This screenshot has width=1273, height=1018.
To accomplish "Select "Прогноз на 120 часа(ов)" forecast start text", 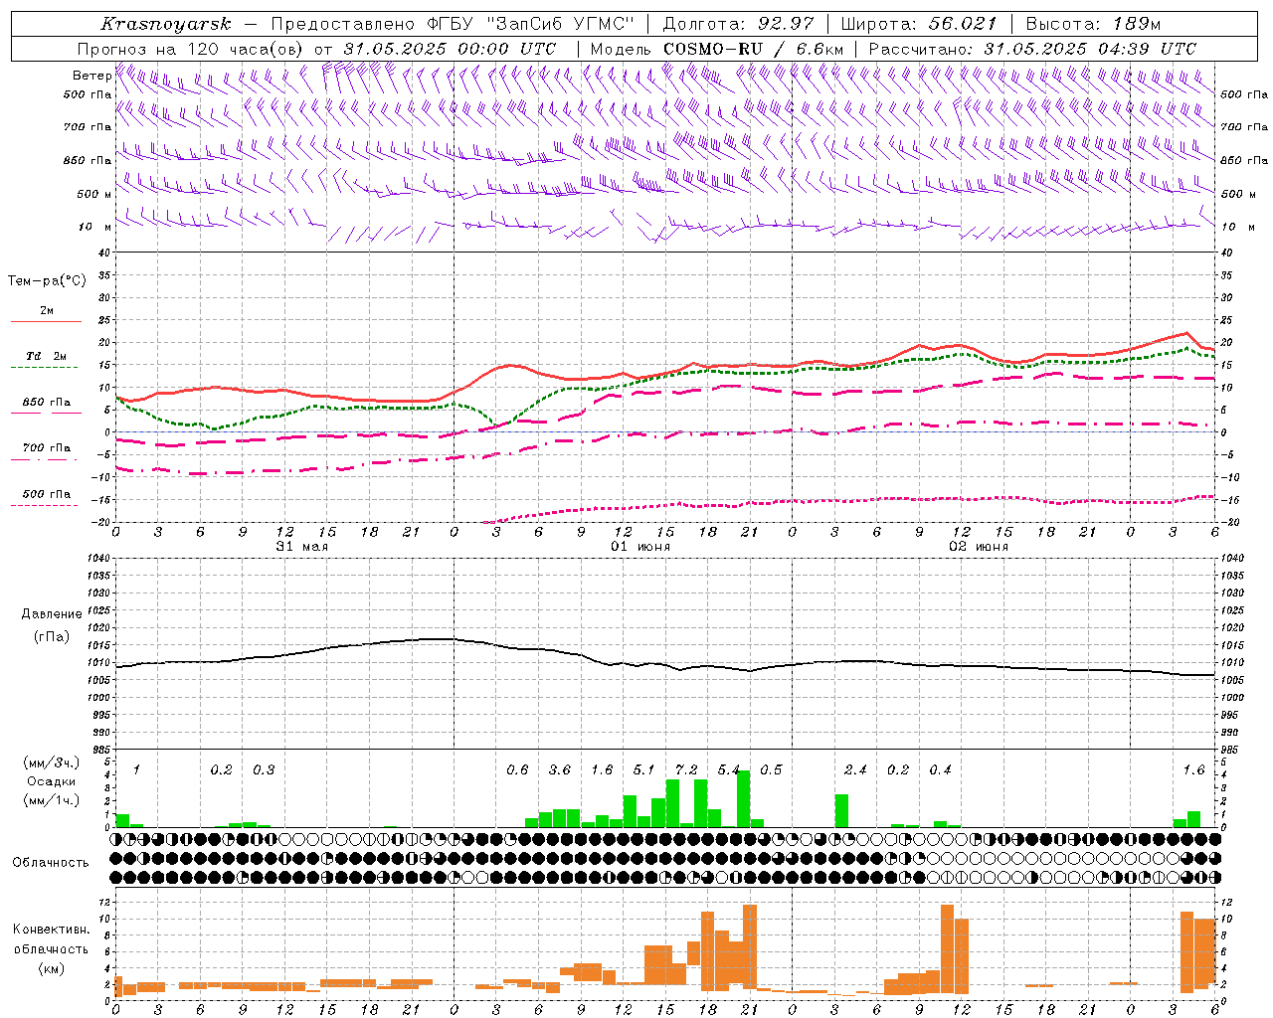I will (189, 49).
